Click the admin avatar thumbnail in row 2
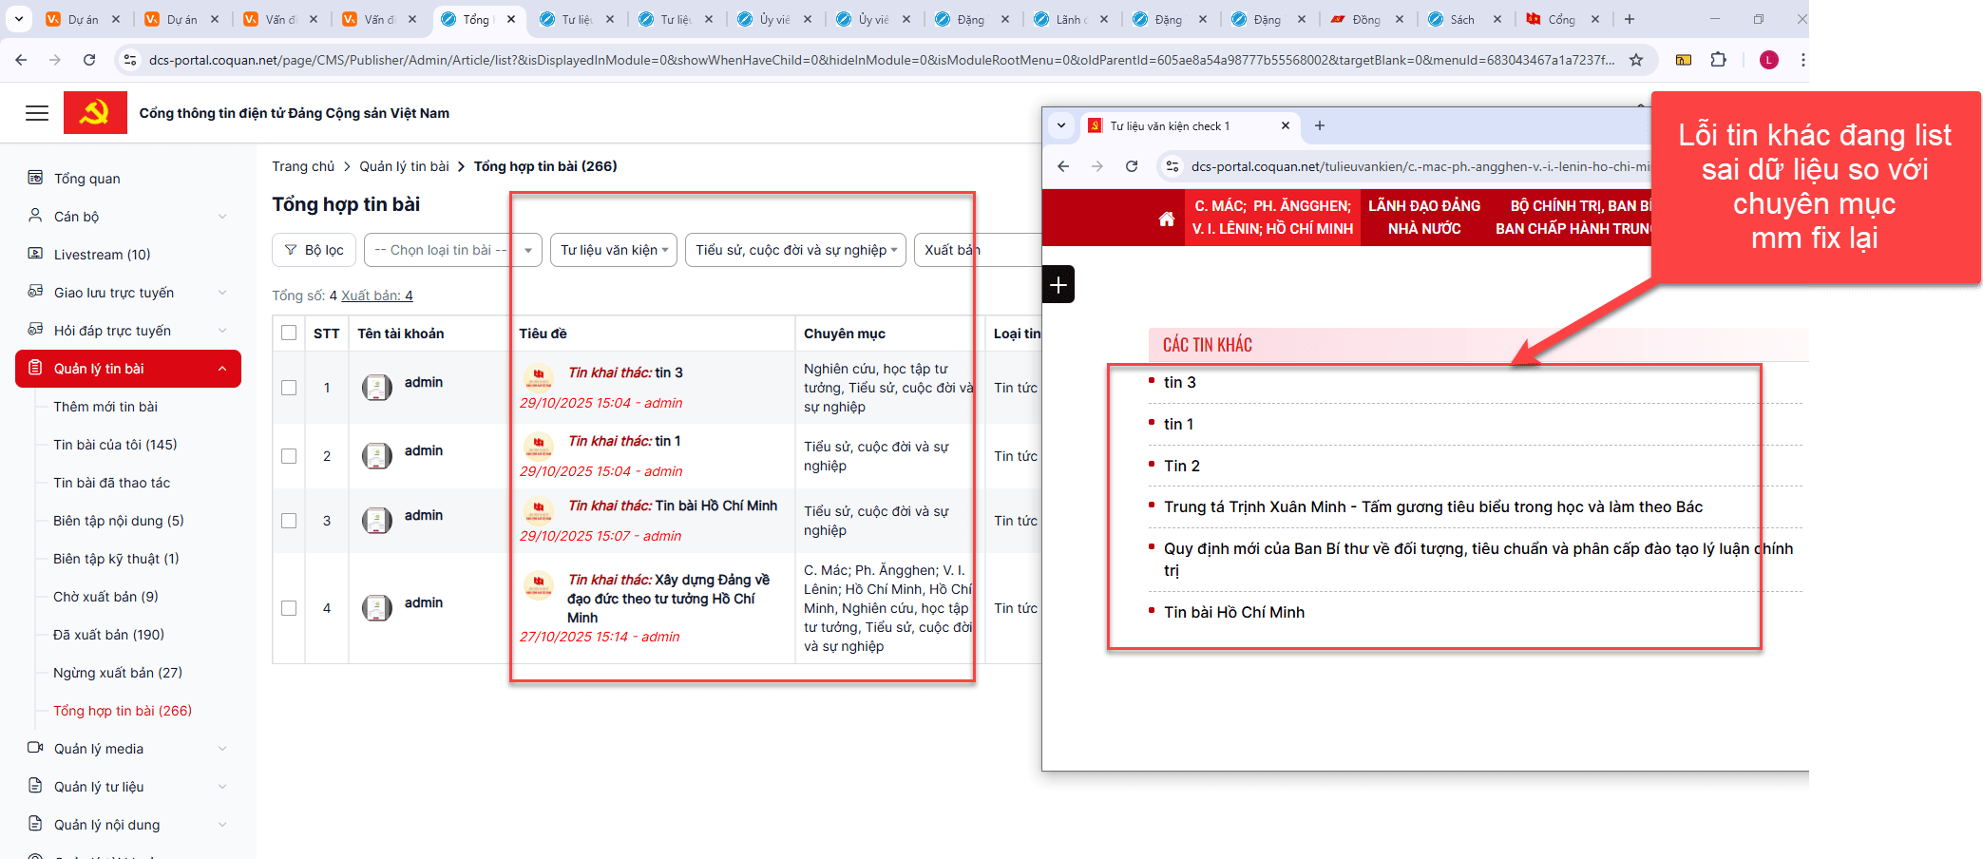The width and height of the screenshot is (1983, 859). tap(377, 456)
